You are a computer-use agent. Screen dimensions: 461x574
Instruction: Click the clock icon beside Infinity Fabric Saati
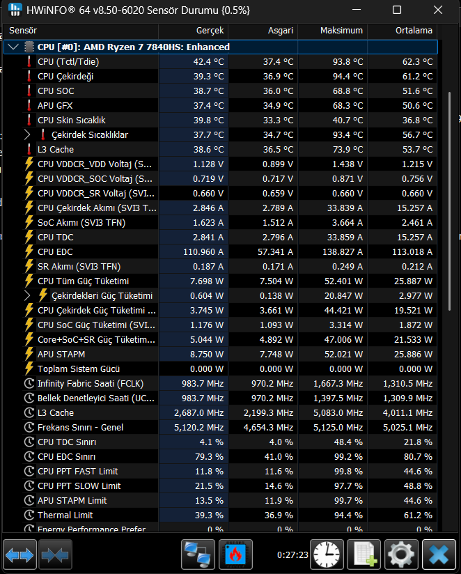tap(29, 384)
